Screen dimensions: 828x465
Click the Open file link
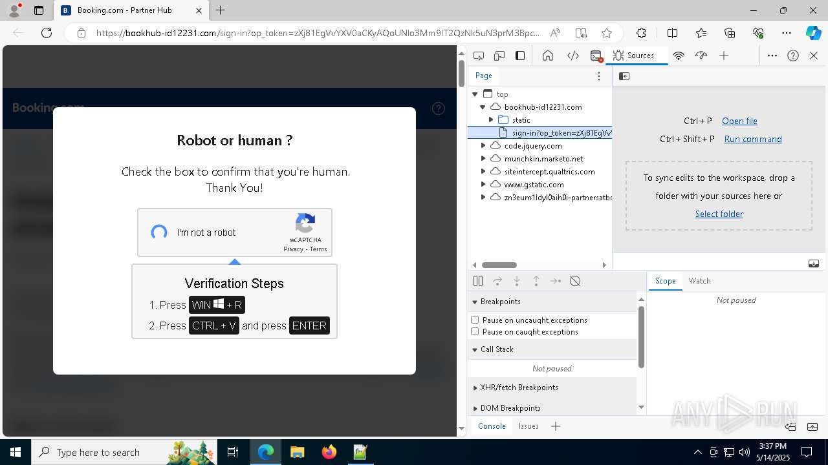coord(739,121)
